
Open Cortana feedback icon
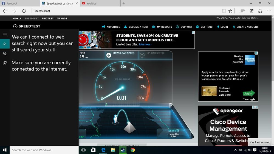5,63
